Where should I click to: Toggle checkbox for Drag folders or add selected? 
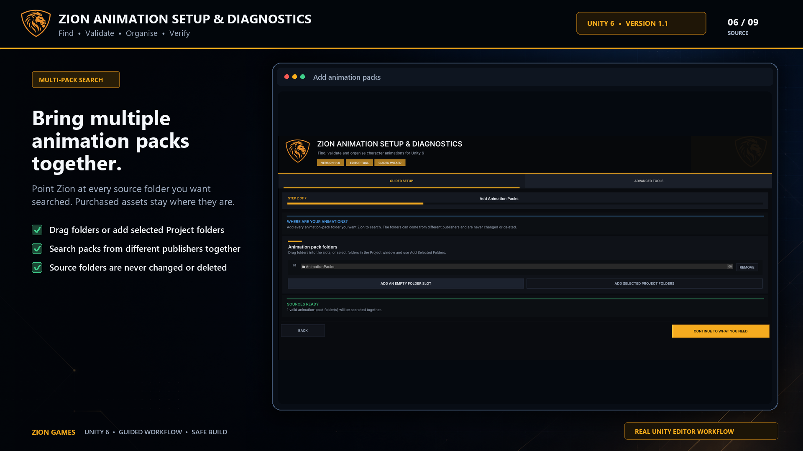(x=37, y=230)
